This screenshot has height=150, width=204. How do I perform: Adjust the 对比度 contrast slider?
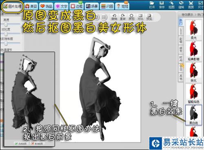[6, 34]
